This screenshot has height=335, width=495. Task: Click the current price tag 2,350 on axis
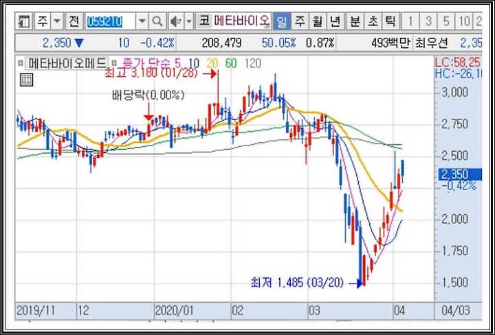460,174
